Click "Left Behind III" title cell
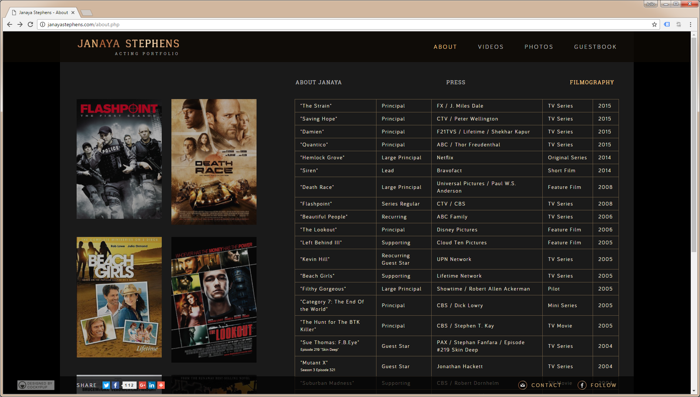 pyautogui.click(x=335, y=242)
